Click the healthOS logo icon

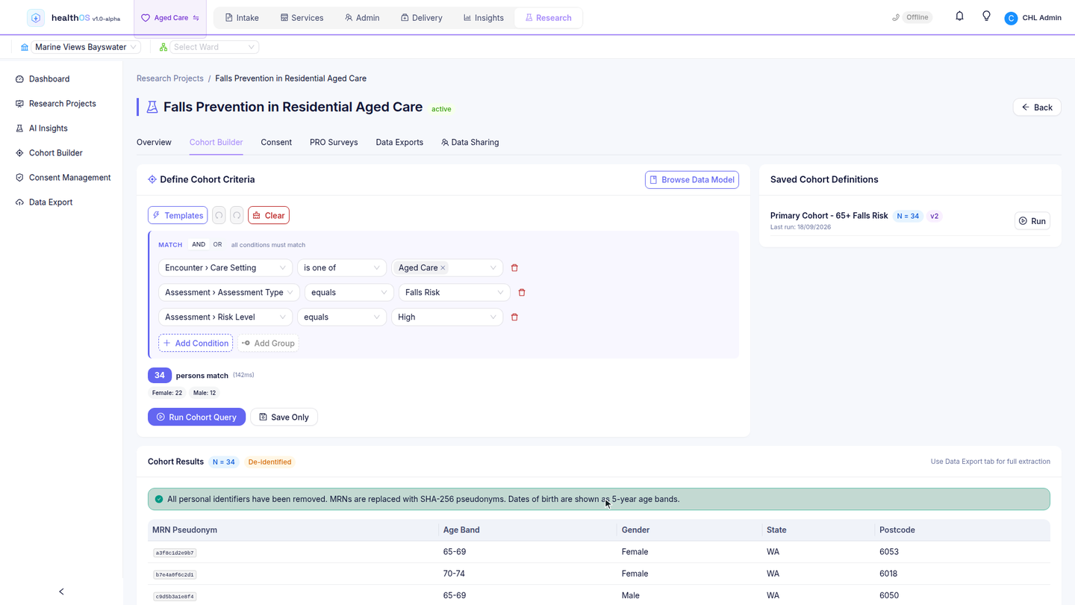tap(36, 18)
